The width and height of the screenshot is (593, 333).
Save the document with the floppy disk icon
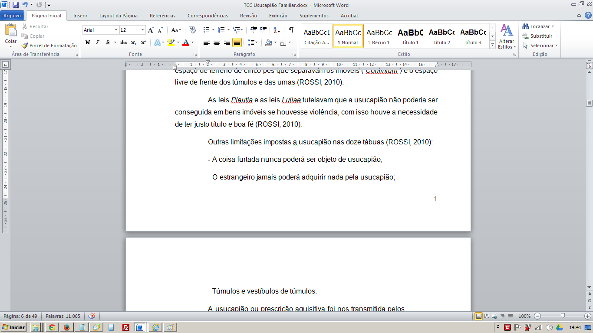pos(16,5)
